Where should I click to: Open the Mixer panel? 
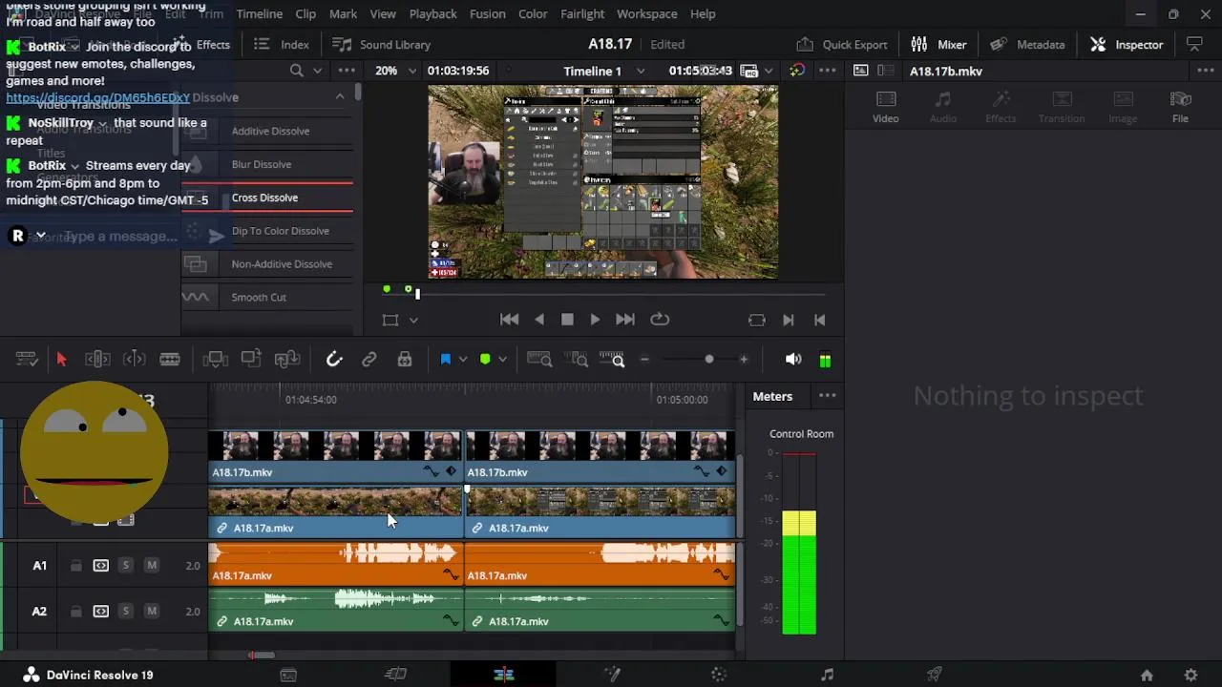(938, 44)
